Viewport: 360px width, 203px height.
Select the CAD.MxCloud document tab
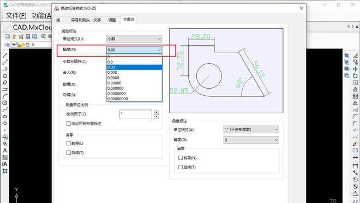pos(32,27)
